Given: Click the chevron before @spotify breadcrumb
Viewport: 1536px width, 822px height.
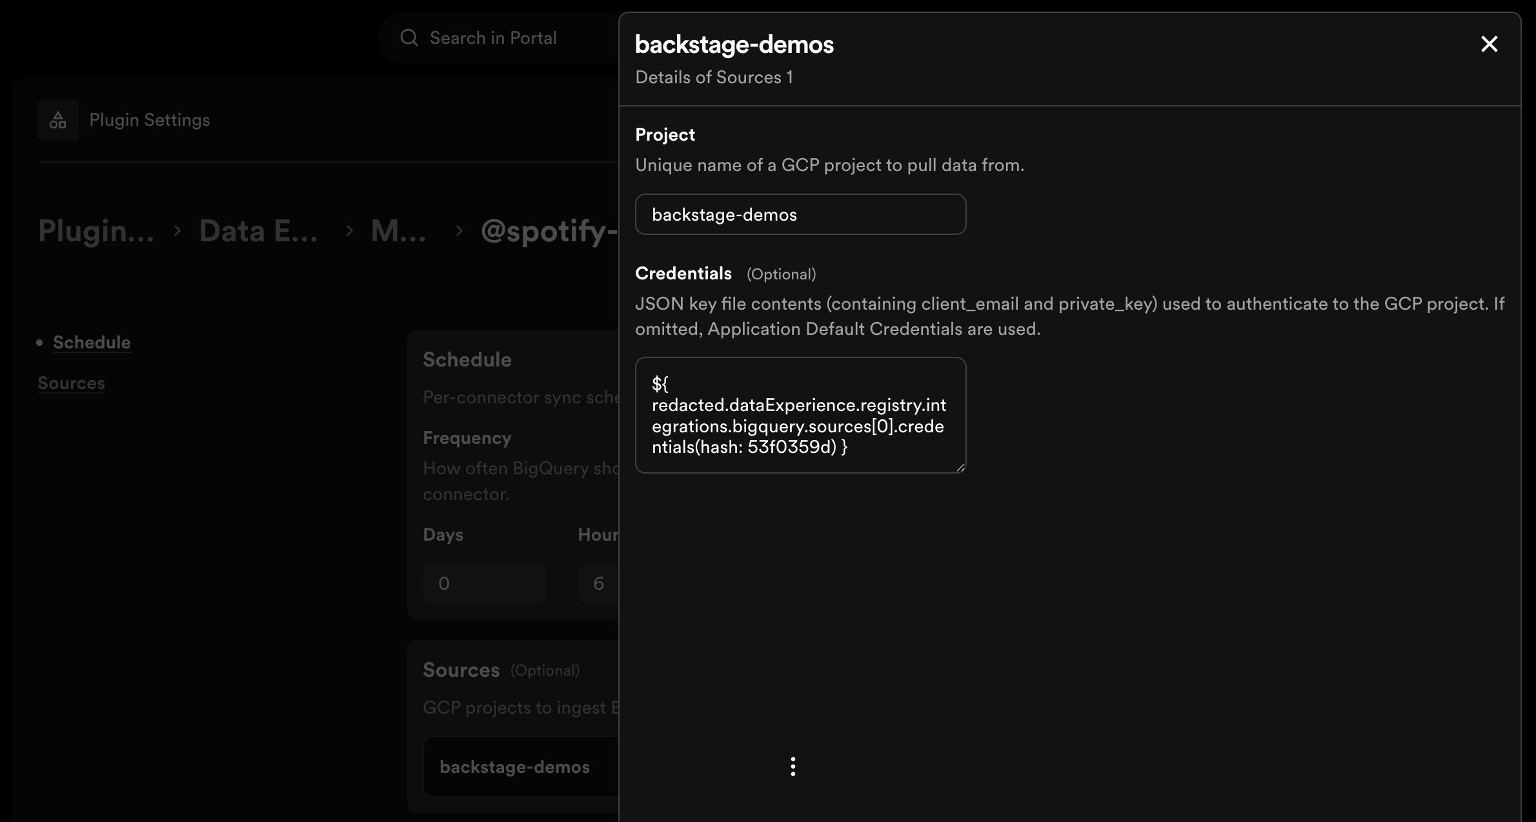Looking at the screenshot, I should click(x=459, y=231).
